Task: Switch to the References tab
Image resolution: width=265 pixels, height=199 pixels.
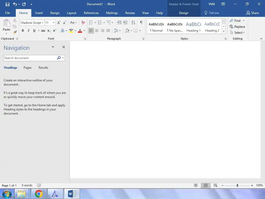Action: point(91,13)
